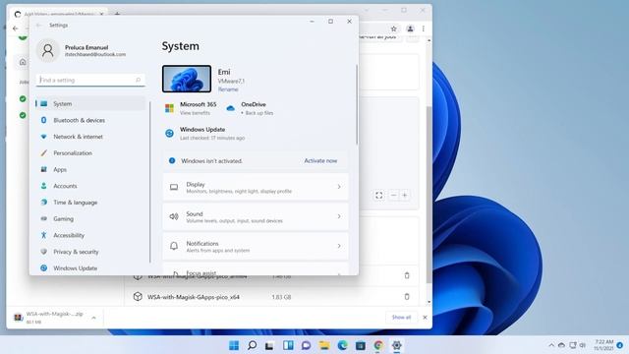Open Windows Update last checked entry

[204, 134]
